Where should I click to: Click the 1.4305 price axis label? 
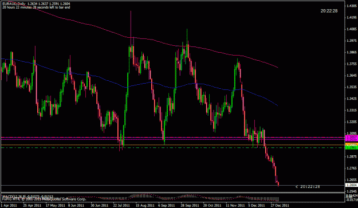point(352,6)
